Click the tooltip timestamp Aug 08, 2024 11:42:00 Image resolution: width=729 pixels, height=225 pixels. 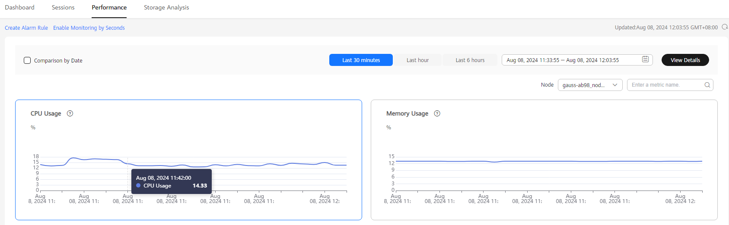click(x=163, y=178)
